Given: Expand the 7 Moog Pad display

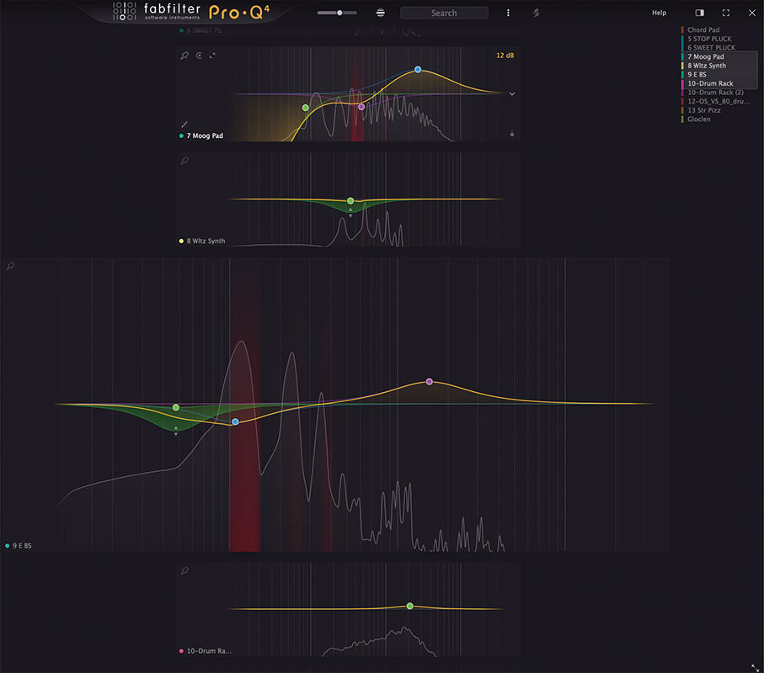Looking at the screenshot, I should coord(212,56).
